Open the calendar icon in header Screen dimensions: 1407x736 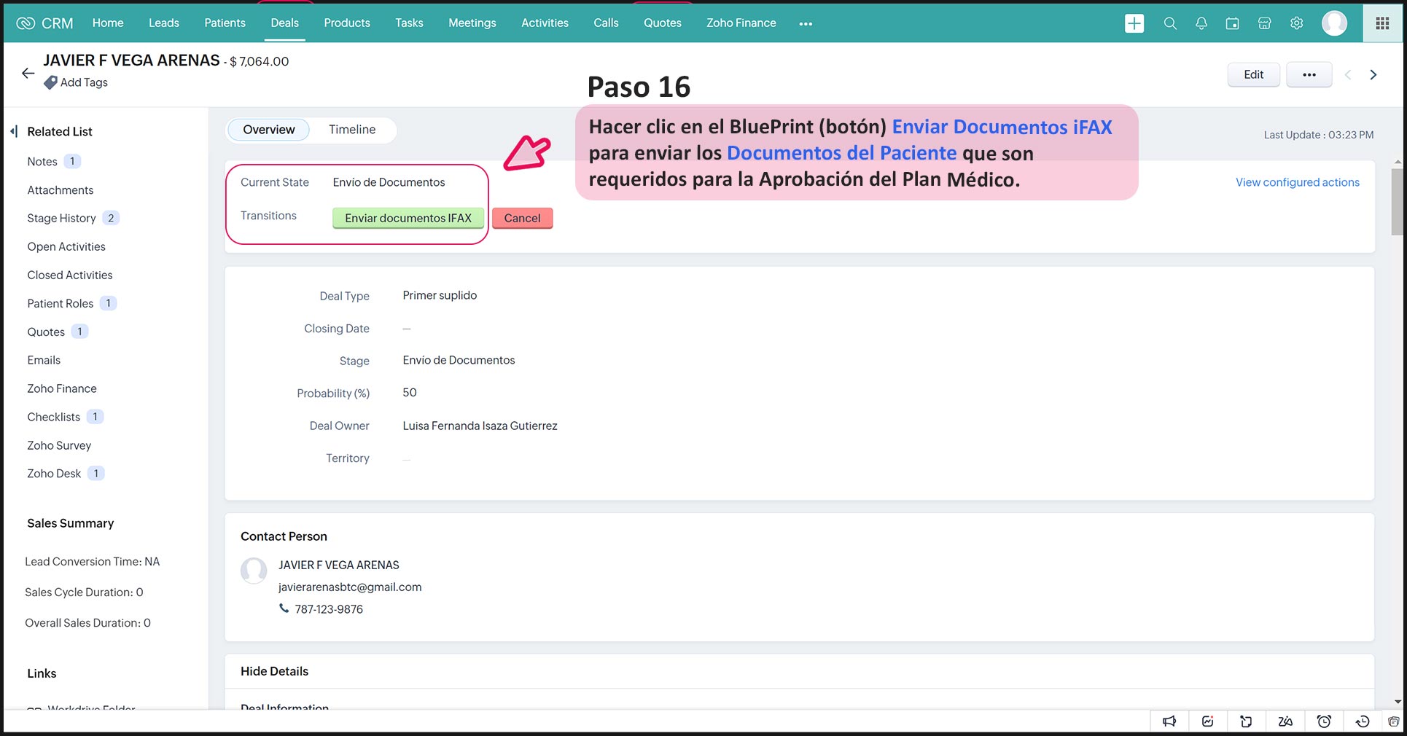[1233, 23]
